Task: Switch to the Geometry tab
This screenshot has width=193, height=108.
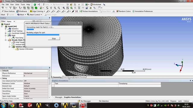Action: [57, 77]
